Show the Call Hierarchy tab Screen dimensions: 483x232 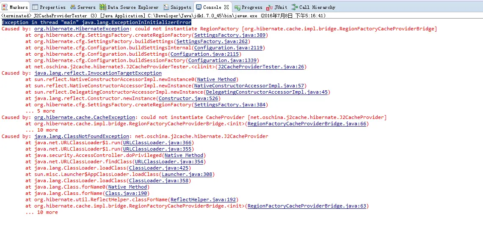(x=313, y=7)
